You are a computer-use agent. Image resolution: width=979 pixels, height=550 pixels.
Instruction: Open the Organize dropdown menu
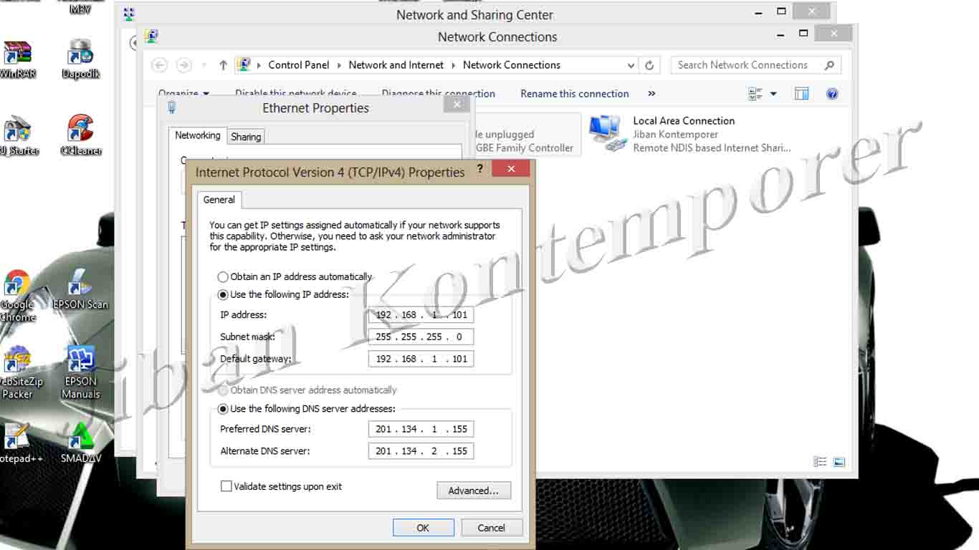pos(183,94)
